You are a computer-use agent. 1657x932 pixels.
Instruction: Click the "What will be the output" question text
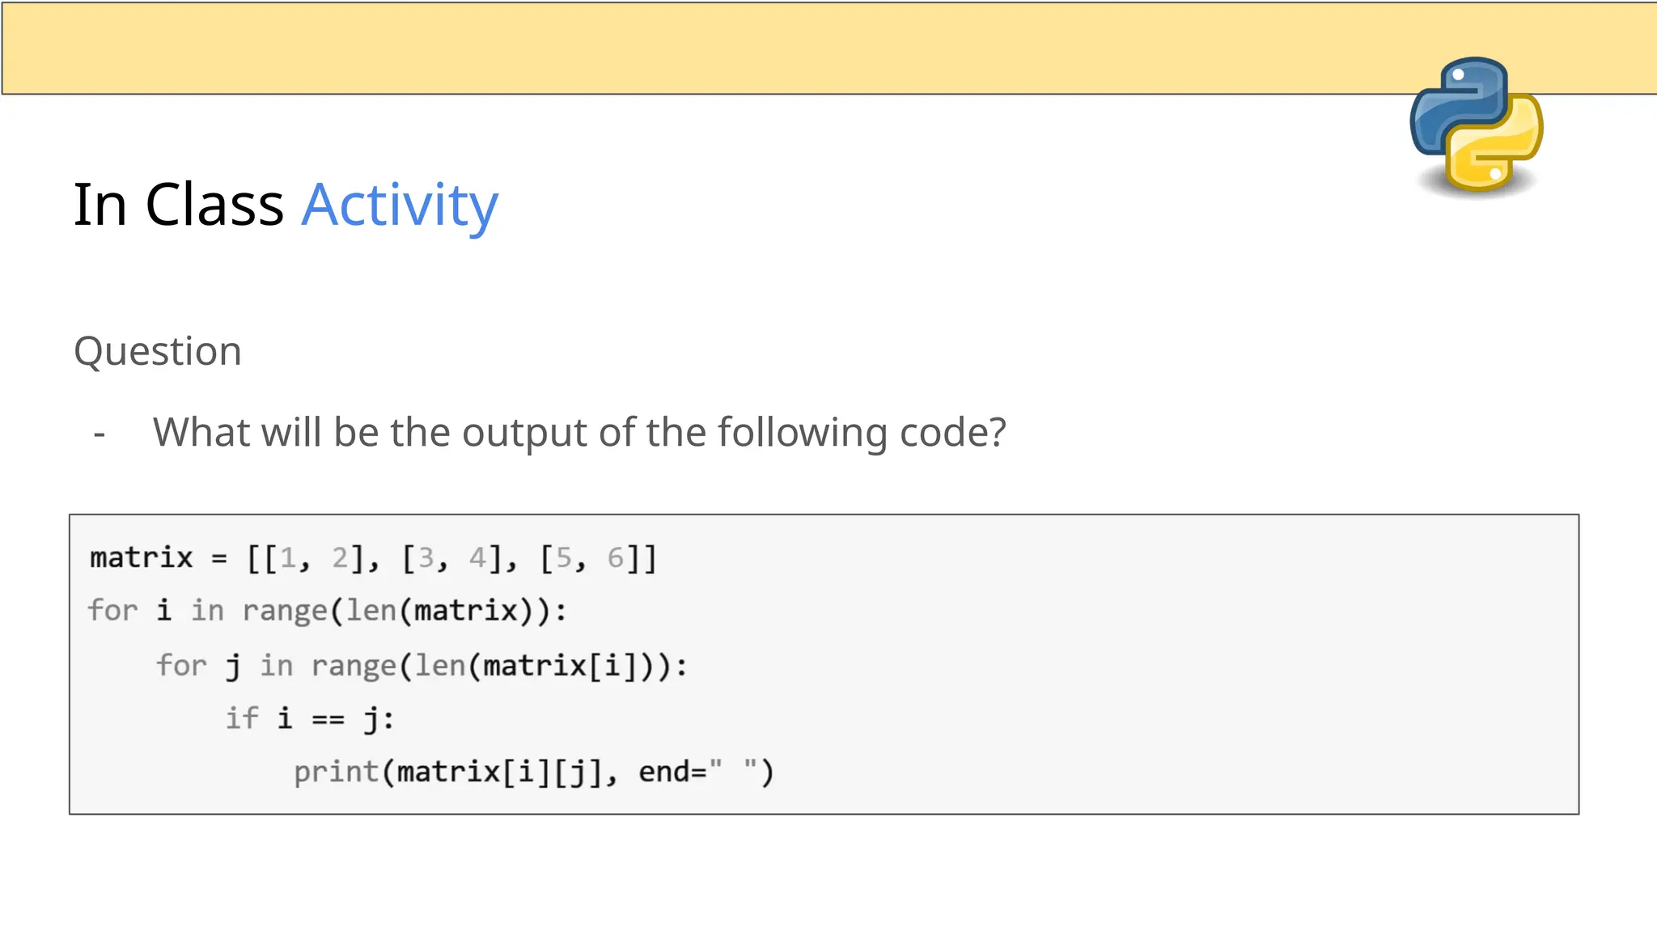pyautogui.click(x=579, y=432)
